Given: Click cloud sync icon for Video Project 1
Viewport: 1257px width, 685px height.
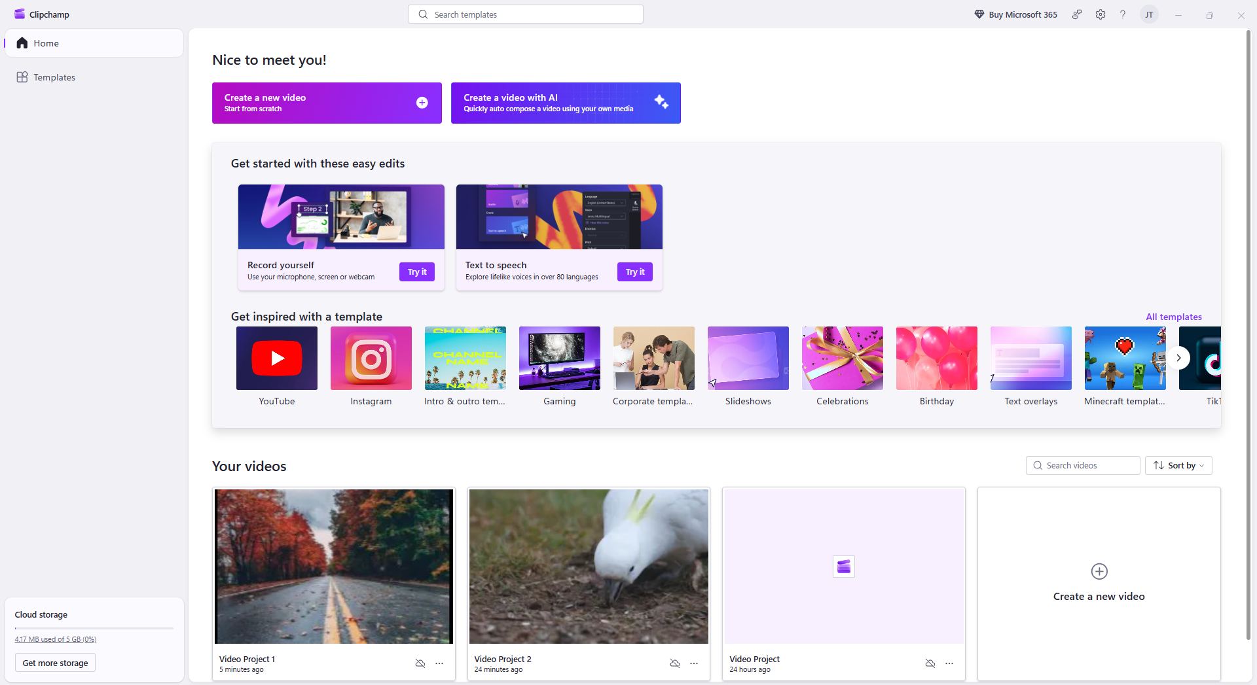Looking at the screenshot, I should tap(420, 663).
